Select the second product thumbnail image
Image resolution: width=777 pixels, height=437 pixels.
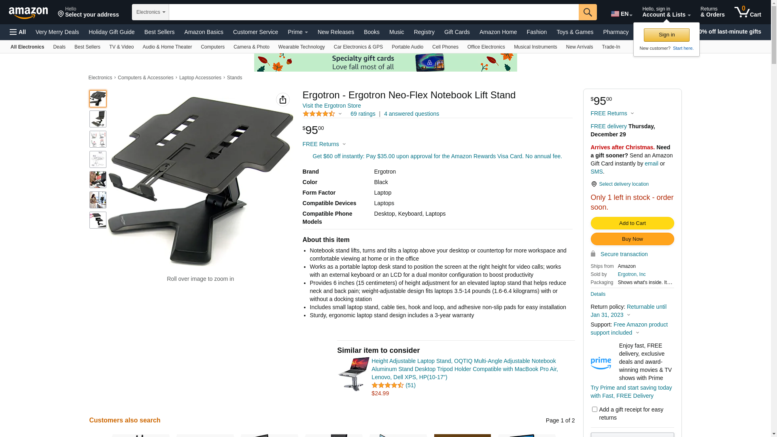pos(98,119)
